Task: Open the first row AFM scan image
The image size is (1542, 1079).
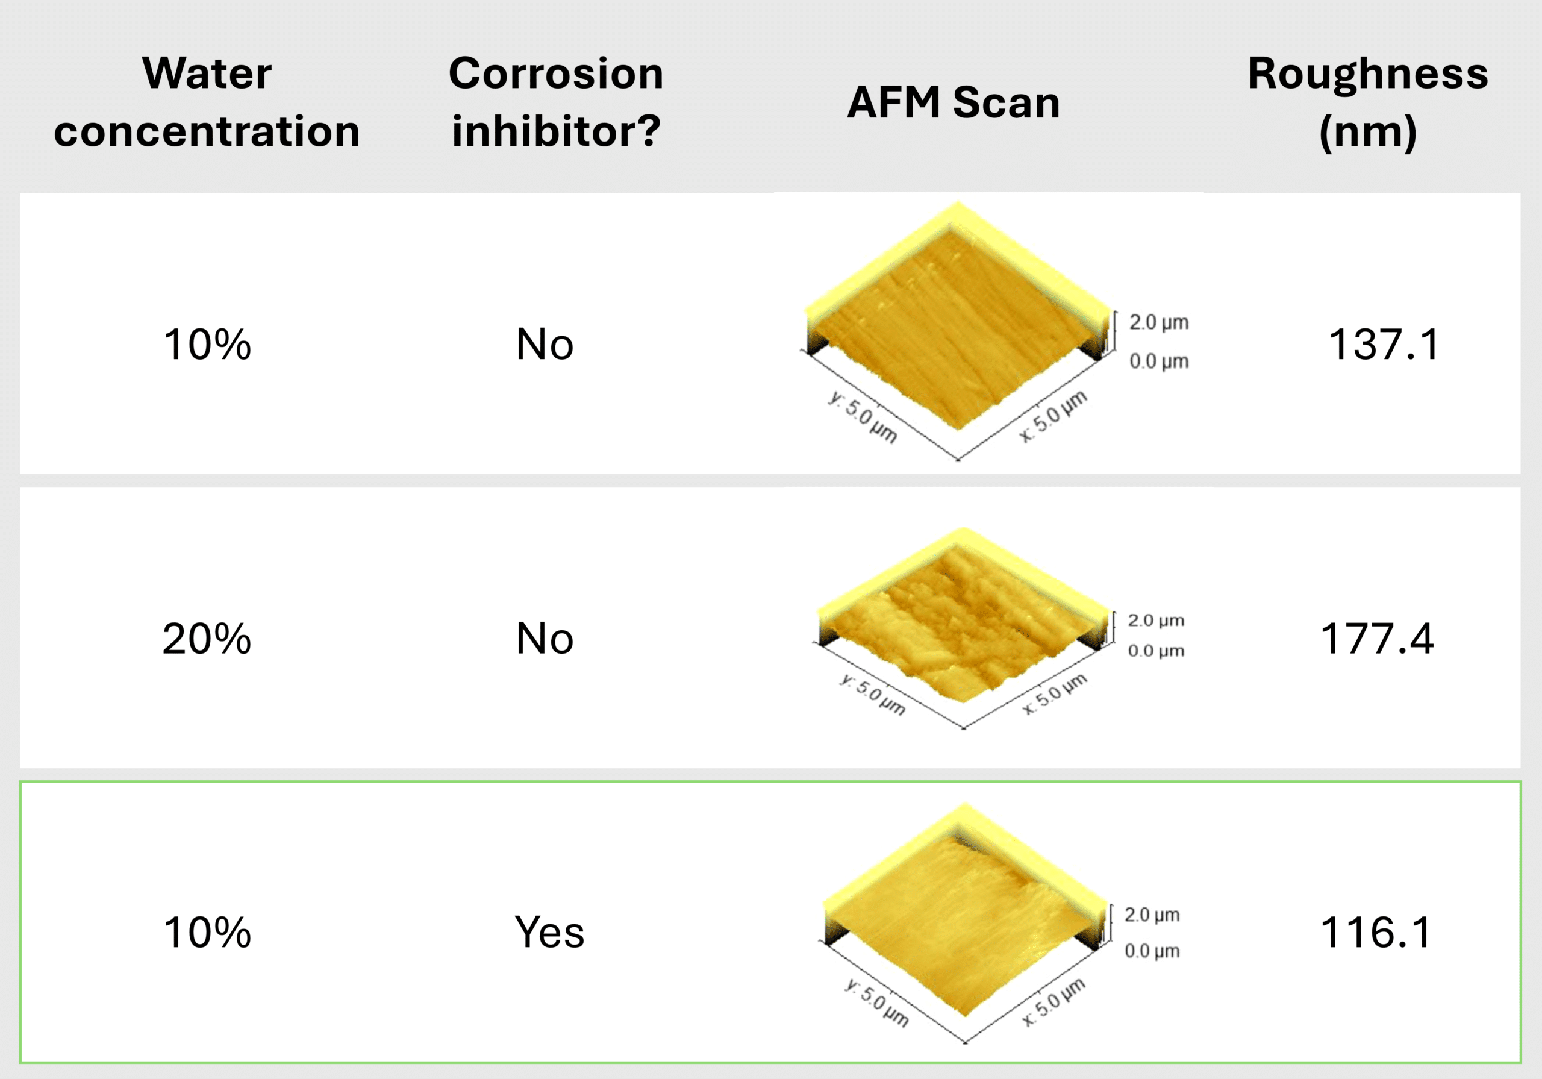Action: point(995,331)
